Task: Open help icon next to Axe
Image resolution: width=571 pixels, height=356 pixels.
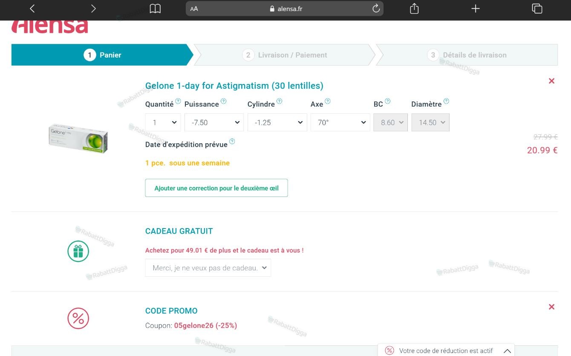Action: coord(328,101)
